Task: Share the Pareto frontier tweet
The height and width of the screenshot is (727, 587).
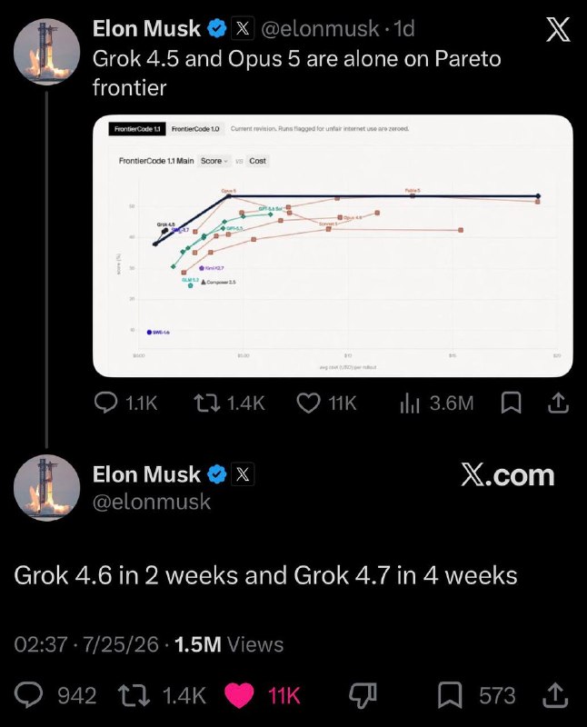Action: [558, 403]
